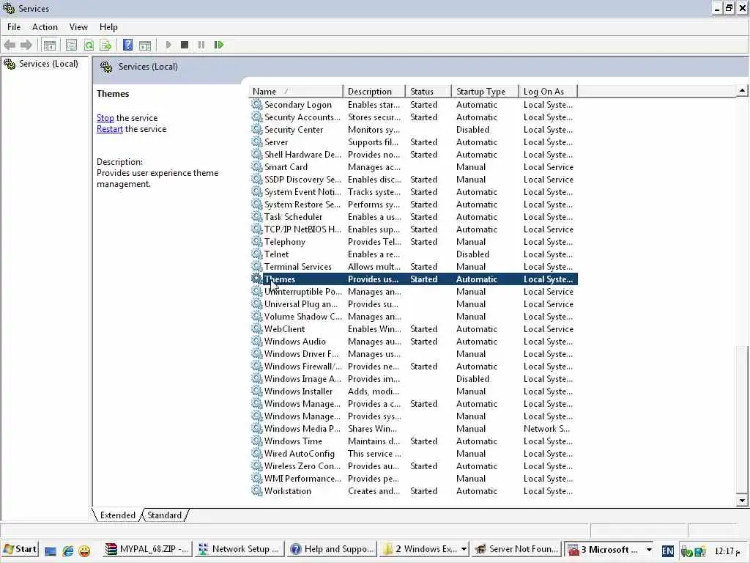Viewport: 750px width, 563px height.
Task: Select the Telephony service row
Action: (414, 242)
